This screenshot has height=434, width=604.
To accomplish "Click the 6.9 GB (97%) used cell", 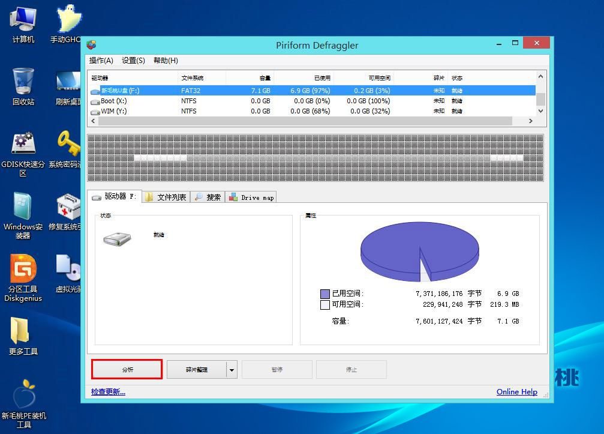I will (x=311, y=91).
